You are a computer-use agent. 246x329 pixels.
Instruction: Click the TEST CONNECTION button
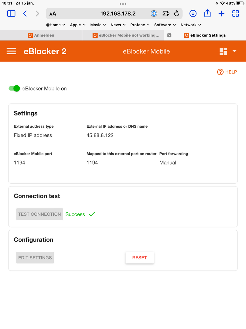click(39, 214)
